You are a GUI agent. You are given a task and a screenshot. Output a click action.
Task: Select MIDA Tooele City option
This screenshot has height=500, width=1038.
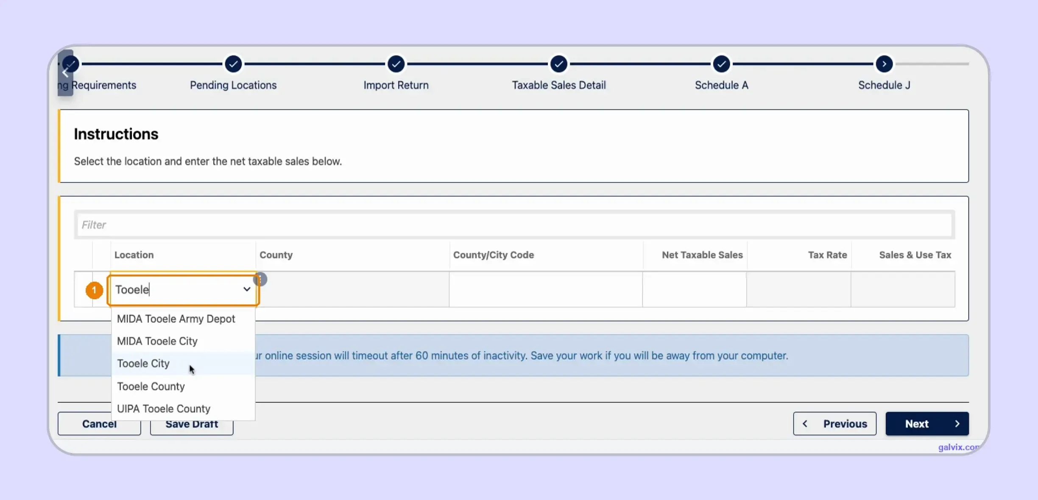click(x=183, y=341)
